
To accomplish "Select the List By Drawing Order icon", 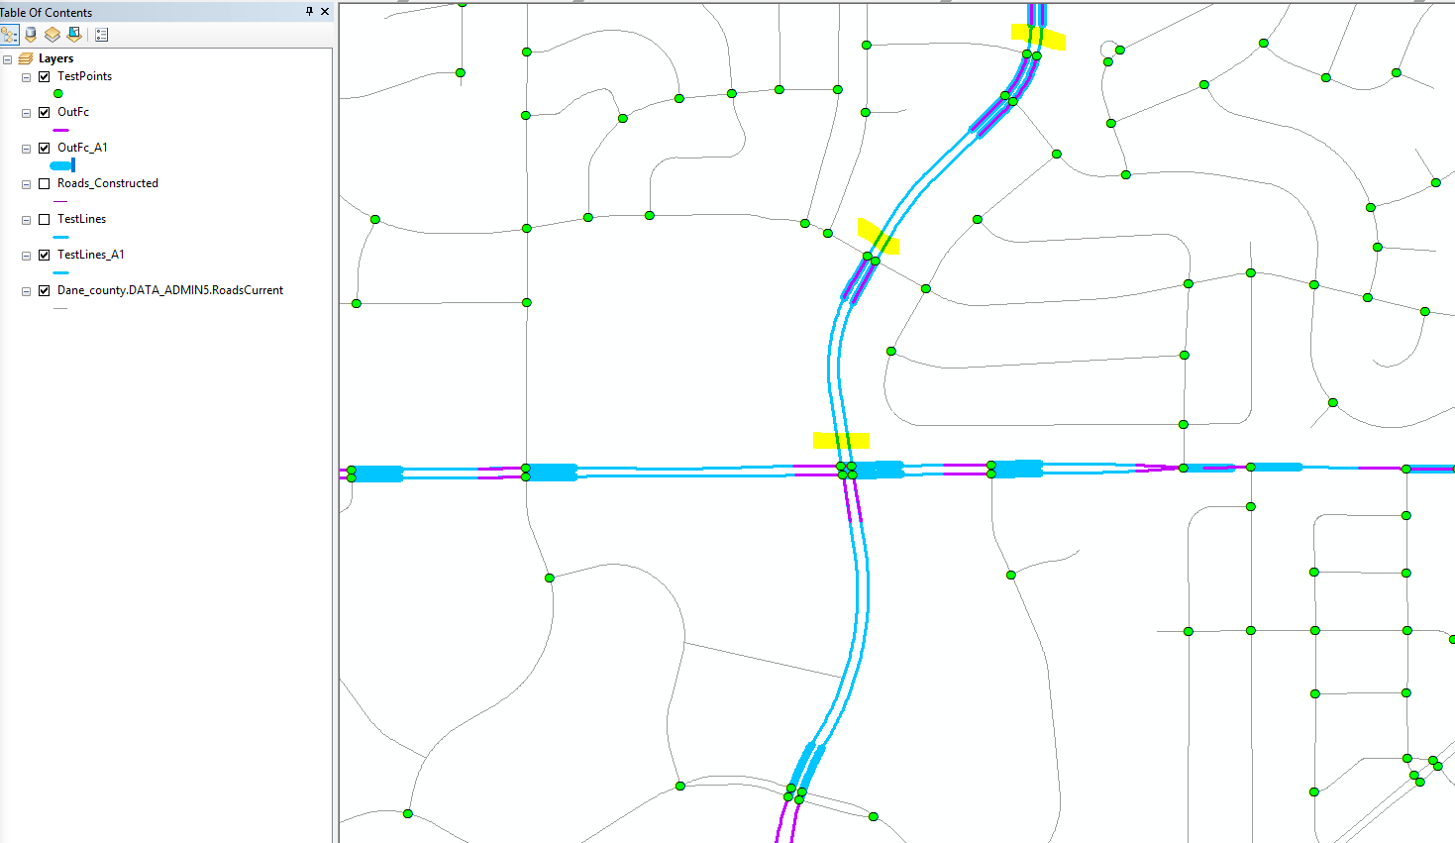I will coord(9,34).
